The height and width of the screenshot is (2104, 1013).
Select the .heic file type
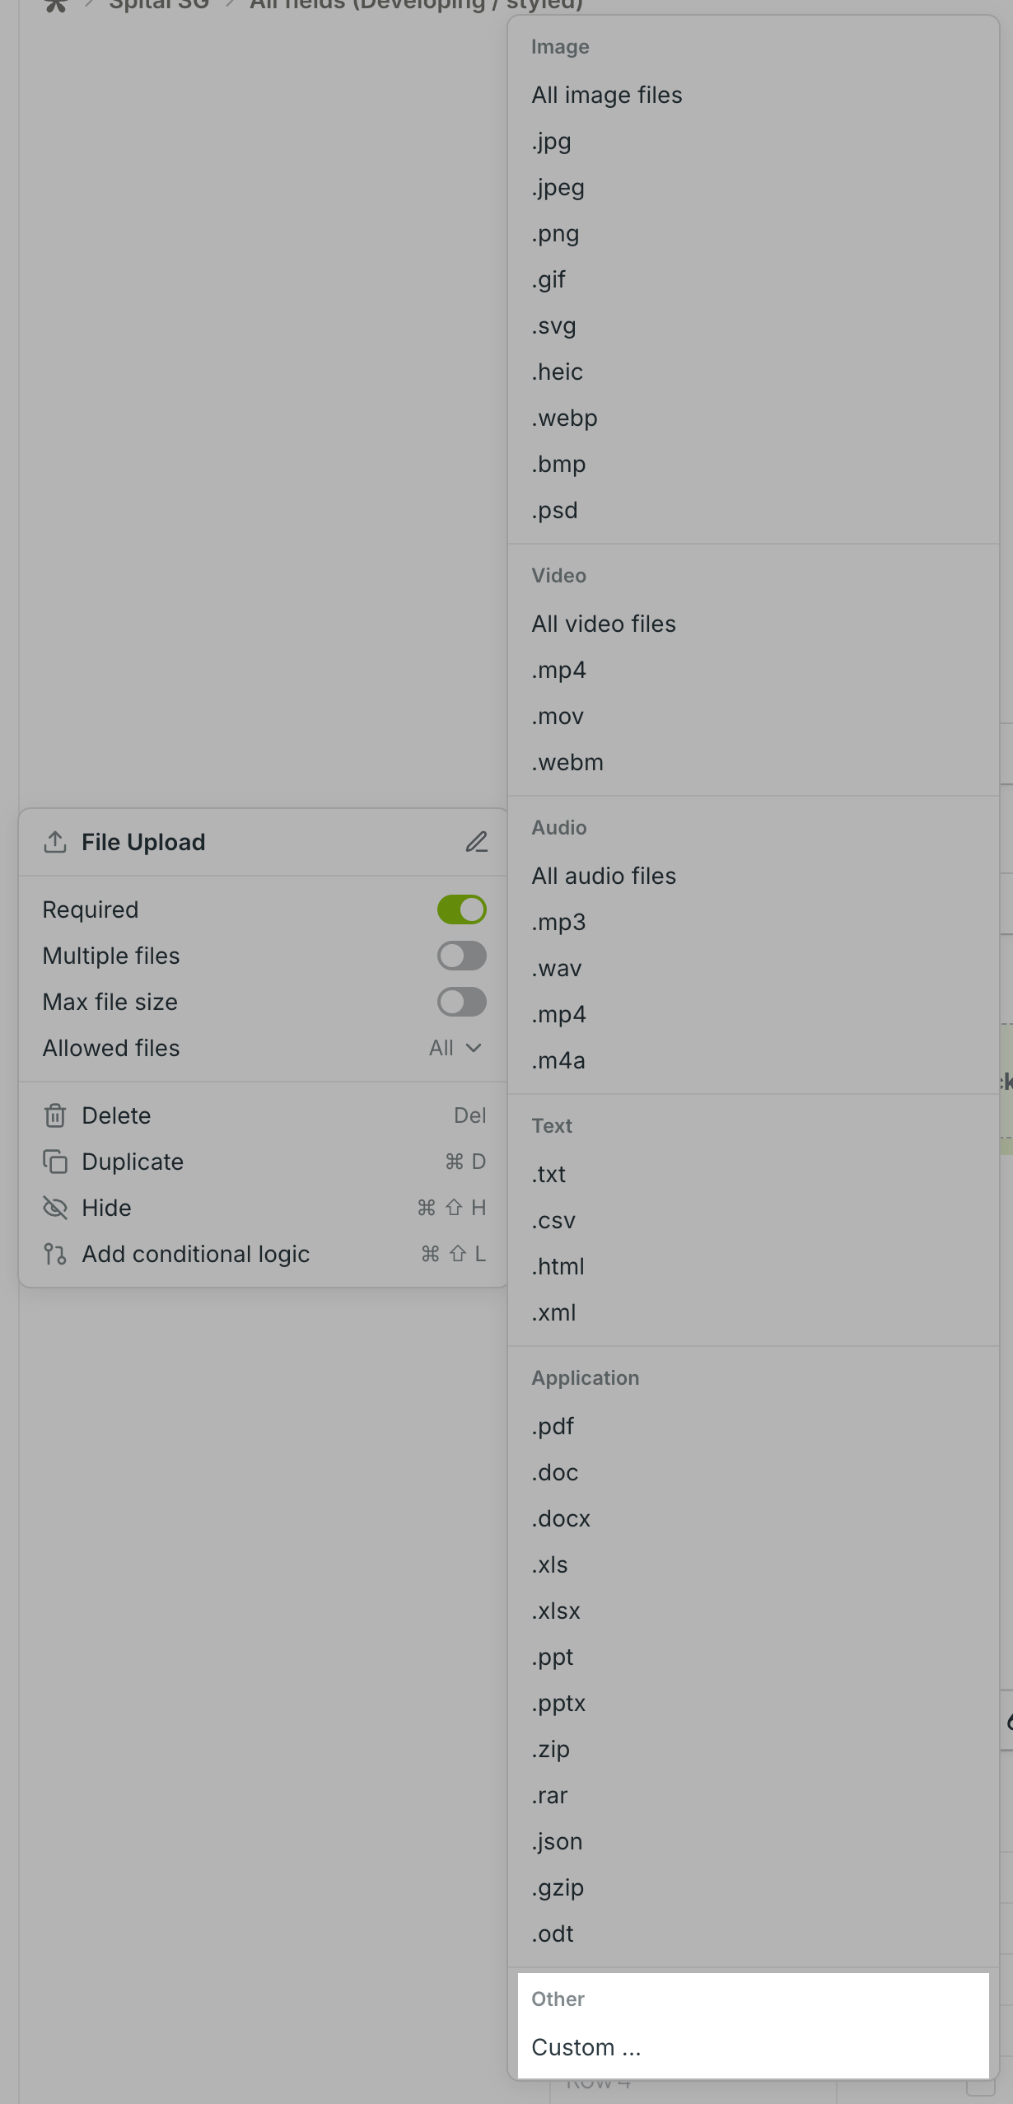point(753,372)
